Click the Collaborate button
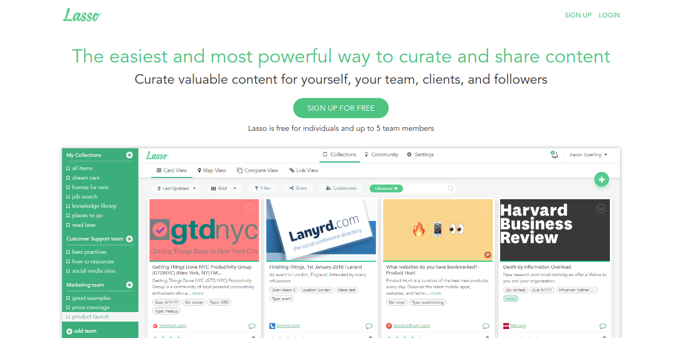 [342, 188]
